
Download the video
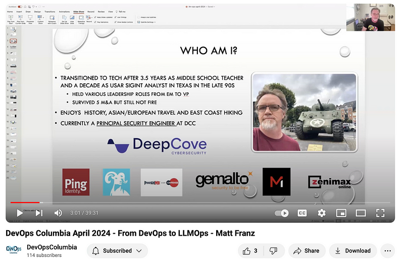352,251
